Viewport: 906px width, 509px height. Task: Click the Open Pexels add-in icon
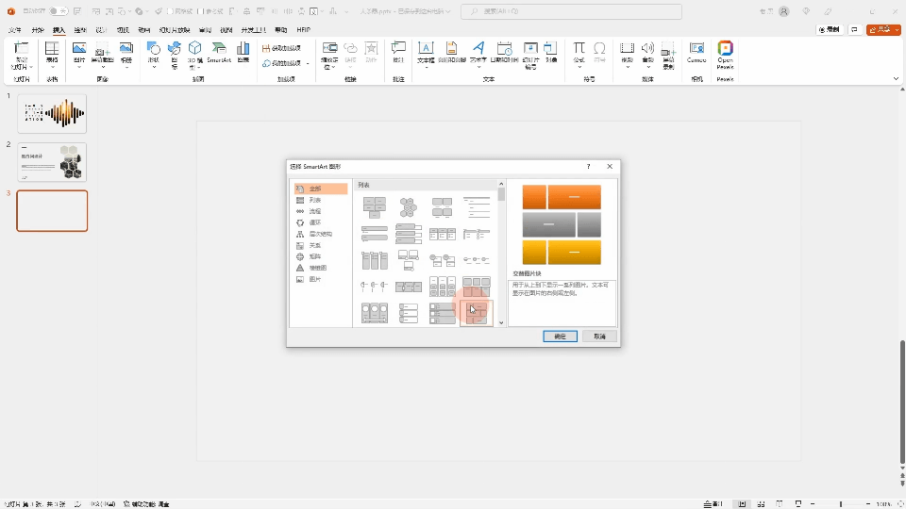[x=725, y=48]
